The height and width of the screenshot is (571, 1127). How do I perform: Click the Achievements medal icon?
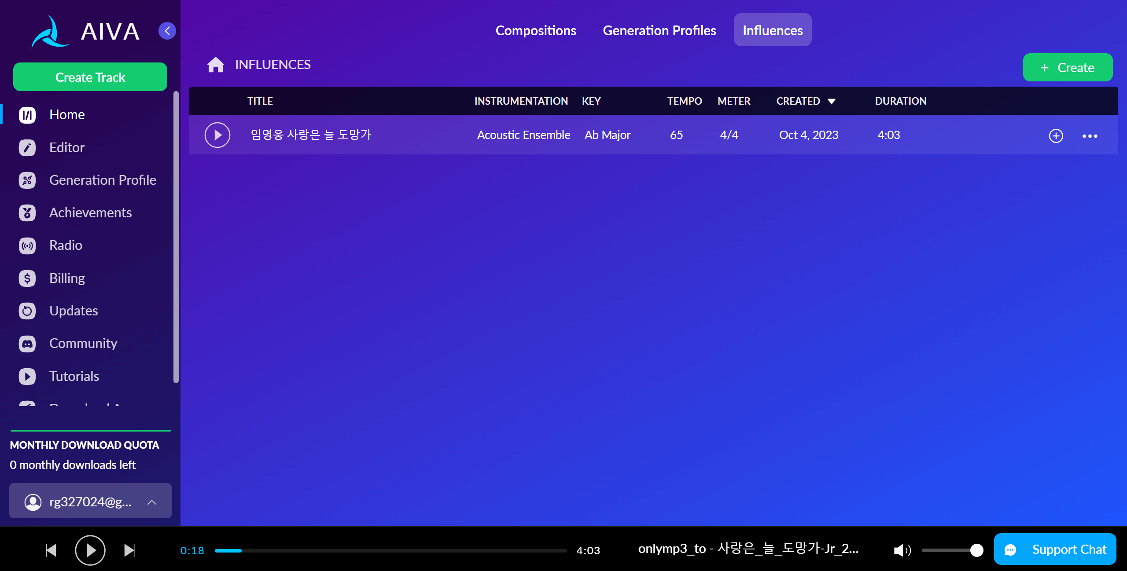tap(27, 213)
